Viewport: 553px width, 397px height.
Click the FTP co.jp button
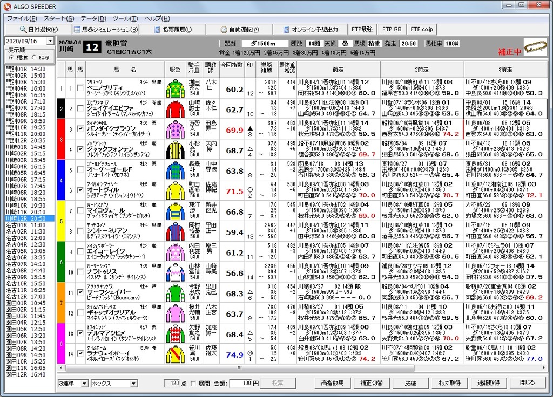click(422, 29)
